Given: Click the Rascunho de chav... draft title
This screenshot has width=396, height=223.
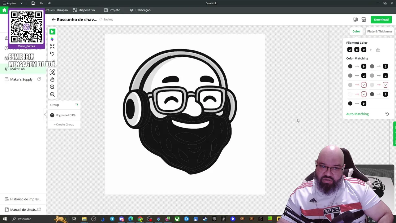Looking at the screenshot, I should [x=77, y=20].
